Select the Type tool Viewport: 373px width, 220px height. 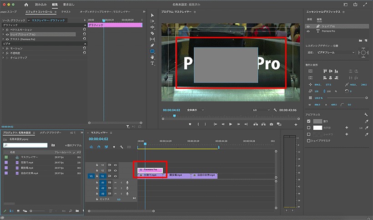[152, 63]
